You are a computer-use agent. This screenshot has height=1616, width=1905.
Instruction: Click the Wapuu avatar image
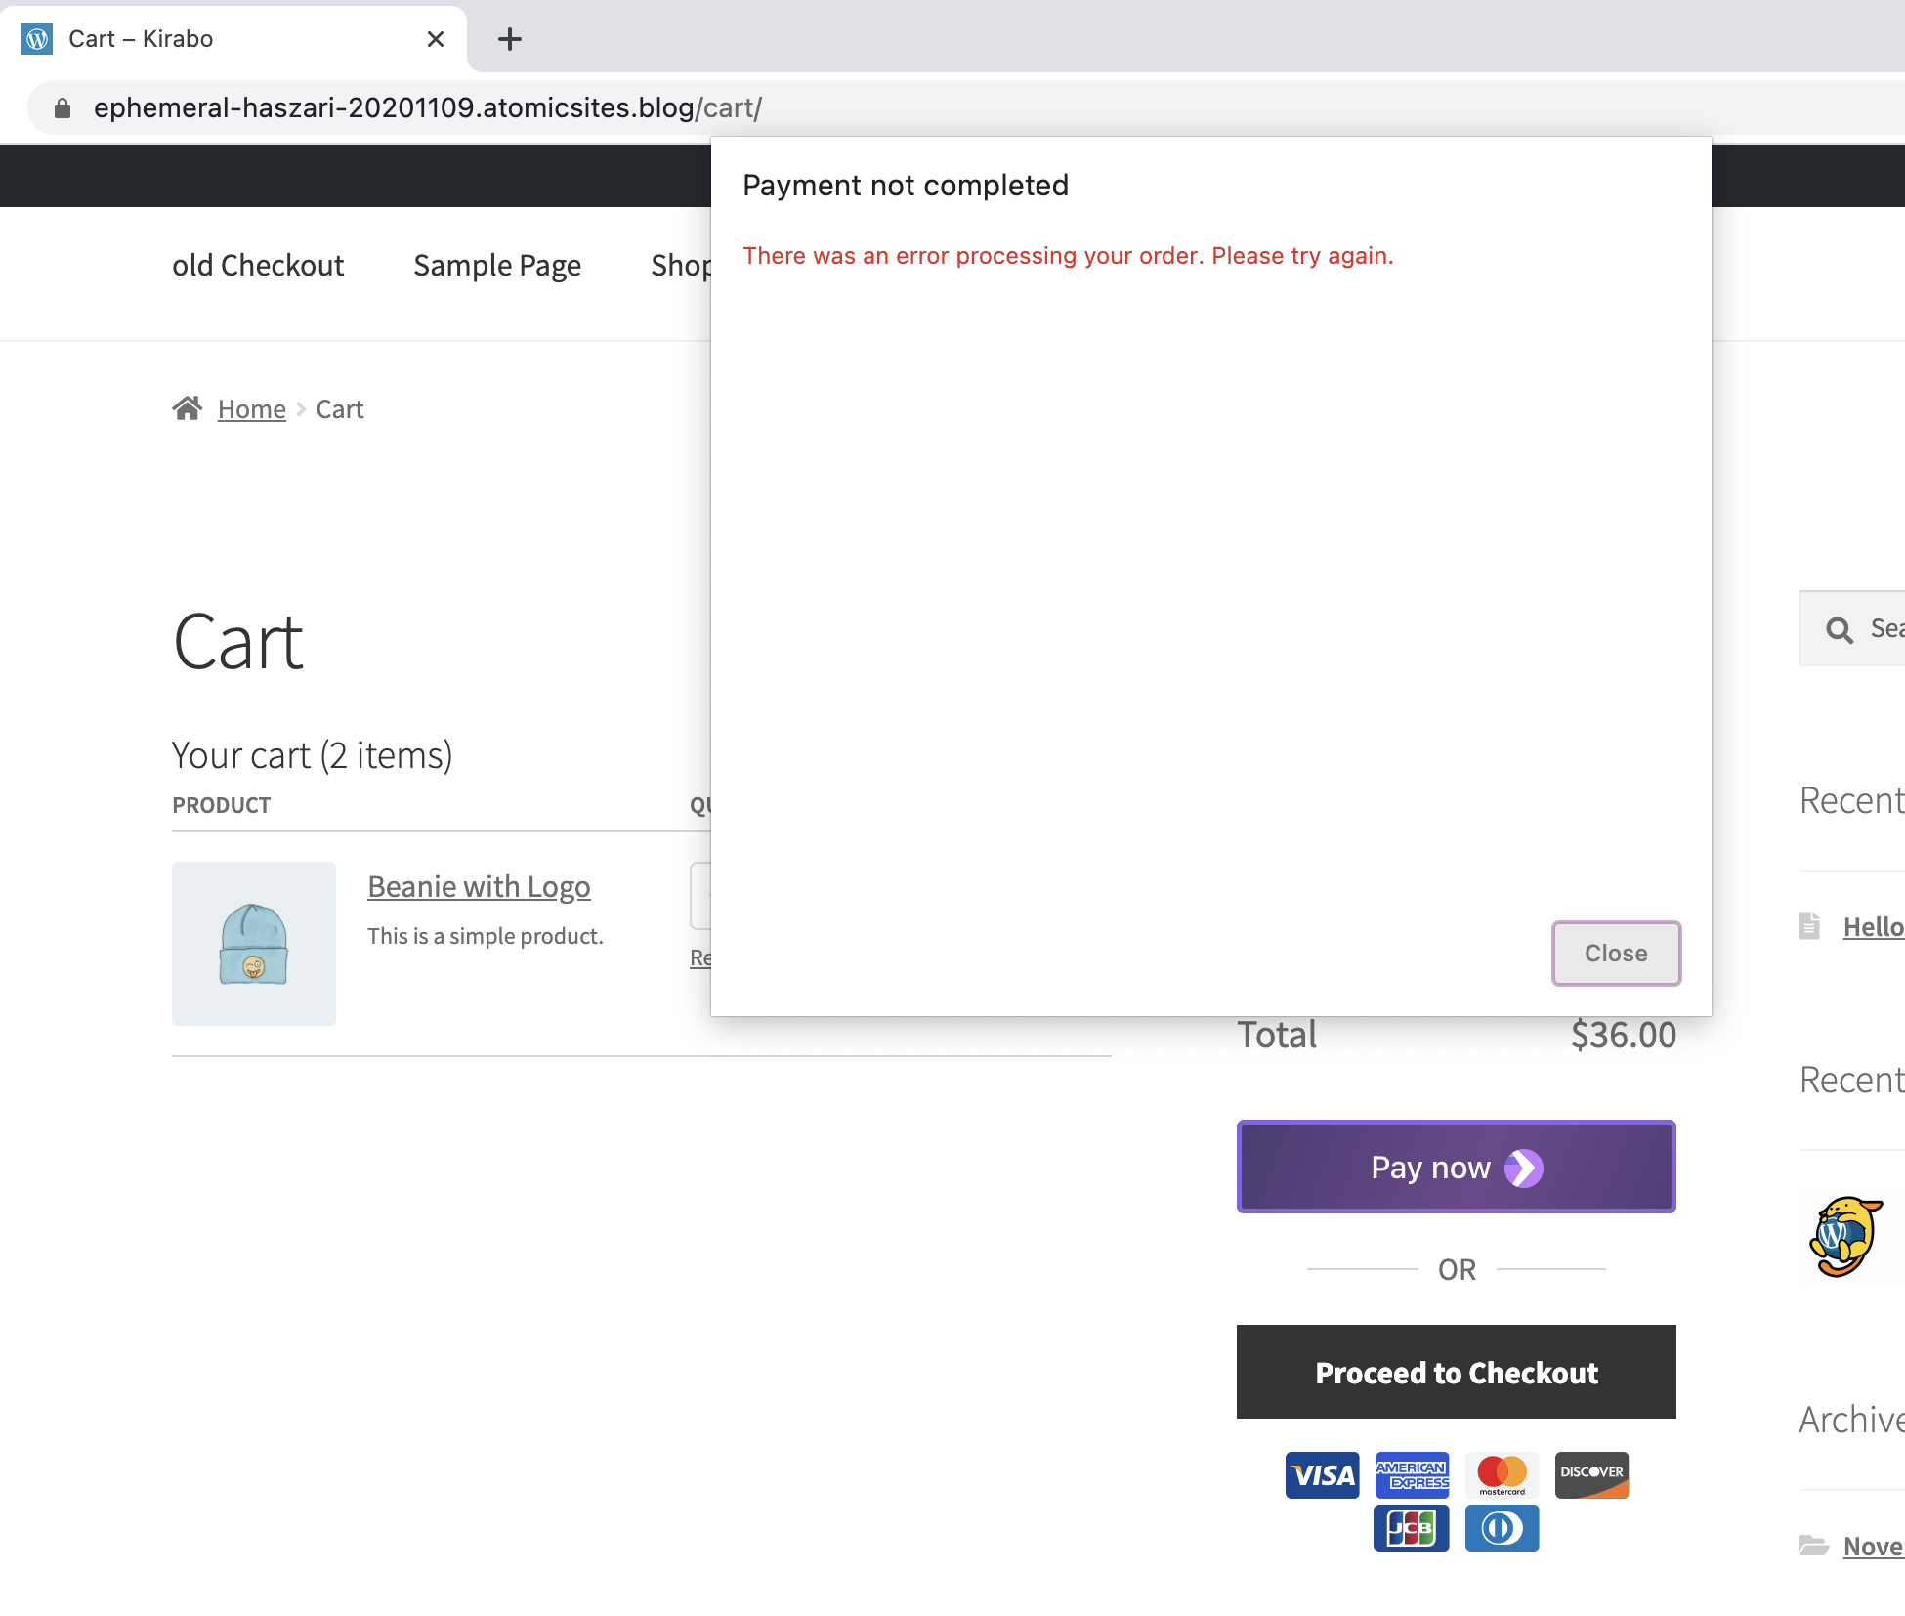(x=1845, y=1235)
